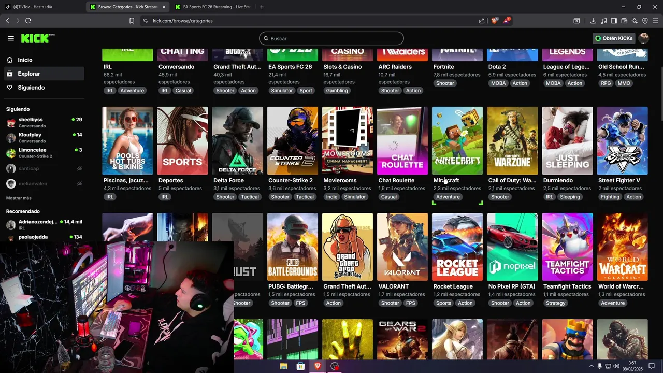The height and width of the screenshot is (373, 663).
Task: Open the Brave main menu
Action: pos(655,21)
